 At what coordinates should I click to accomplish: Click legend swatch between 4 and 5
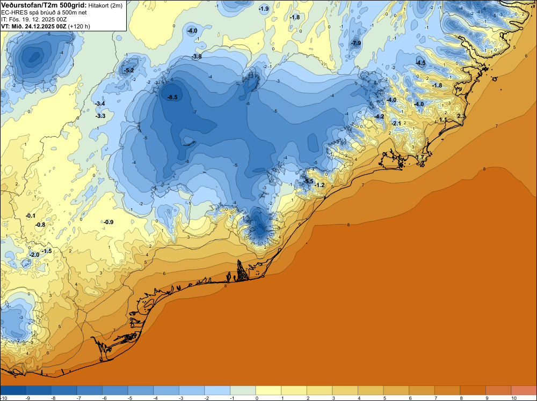point(371,390)
